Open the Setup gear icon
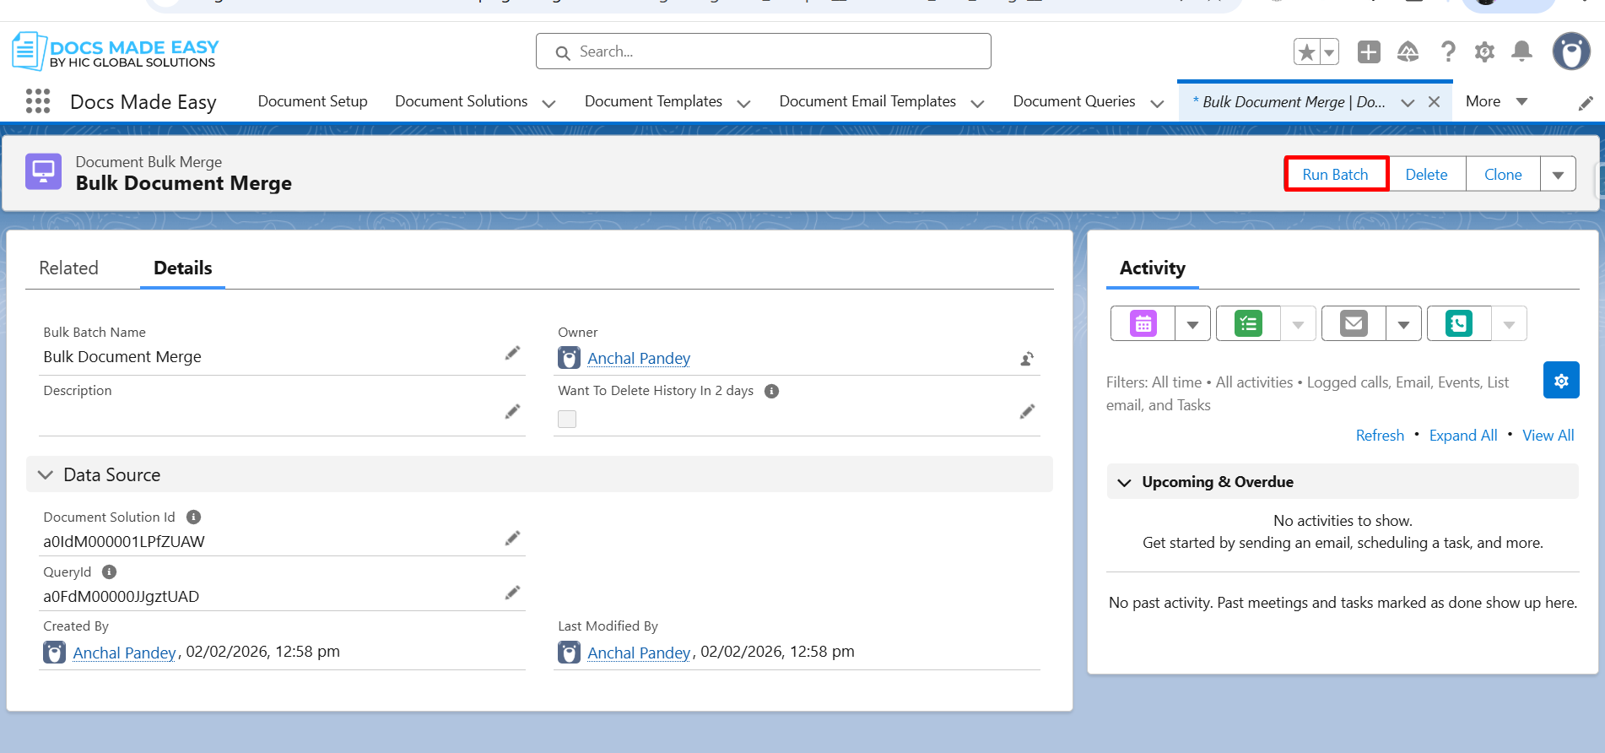 tap(1484, 51)
